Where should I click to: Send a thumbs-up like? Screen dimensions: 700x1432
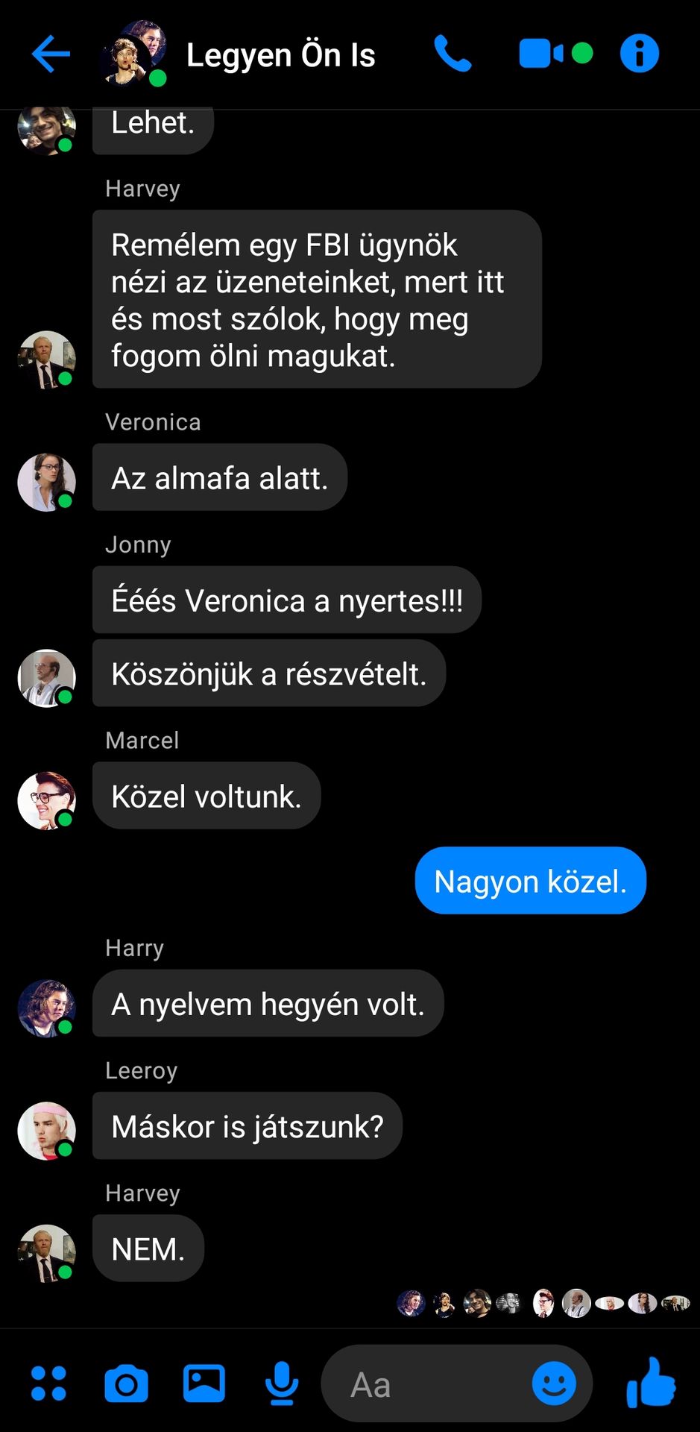(x=651, y=1382)
